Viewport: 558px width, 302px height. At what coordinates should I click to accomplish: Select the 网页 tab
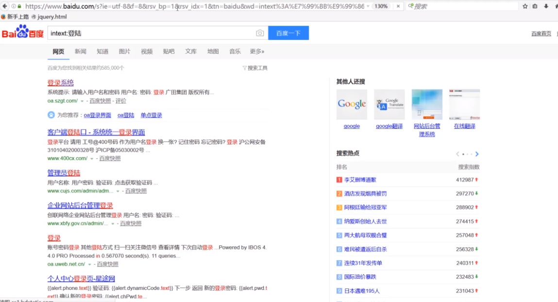(x=58, y=51)
